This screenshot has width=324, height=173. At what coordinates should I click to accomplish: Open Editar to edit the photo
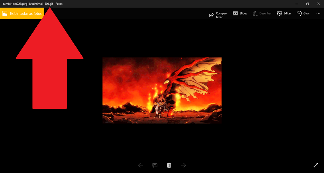pyautogui.click(x=284, y=13)
